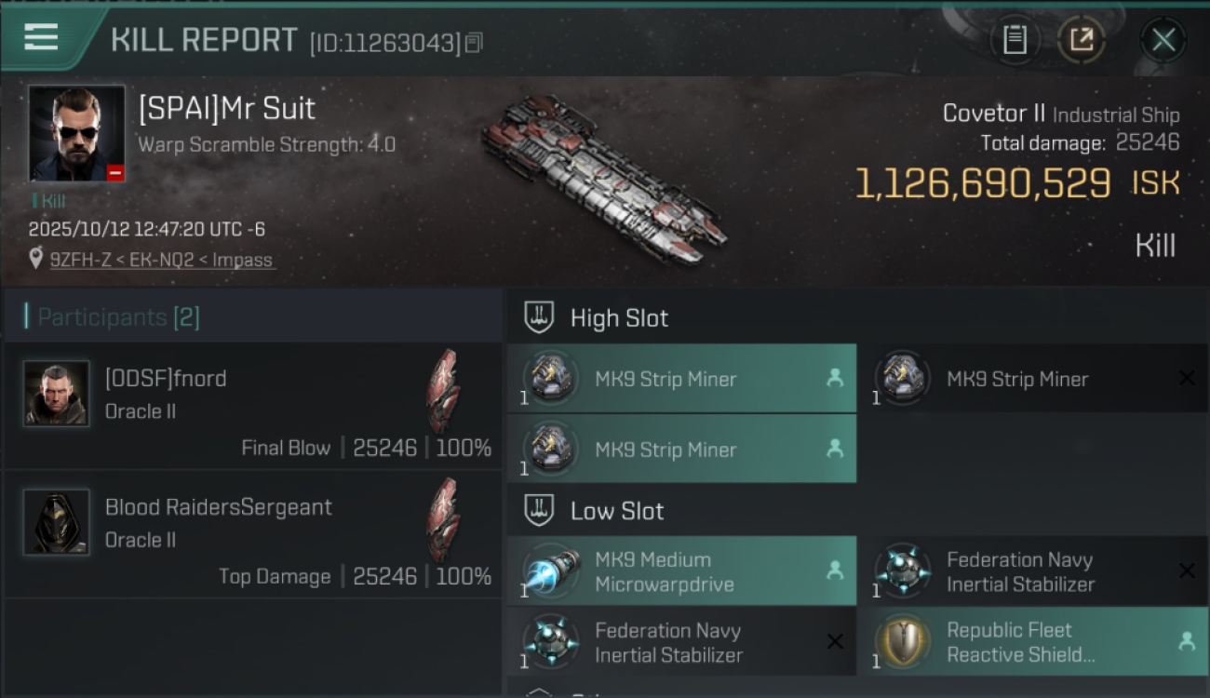This screenshot has width=1210, height=698.
Task: Click Blood Raiders Sergeant's Oracle II icon
Action: click(x=443, y=519)
